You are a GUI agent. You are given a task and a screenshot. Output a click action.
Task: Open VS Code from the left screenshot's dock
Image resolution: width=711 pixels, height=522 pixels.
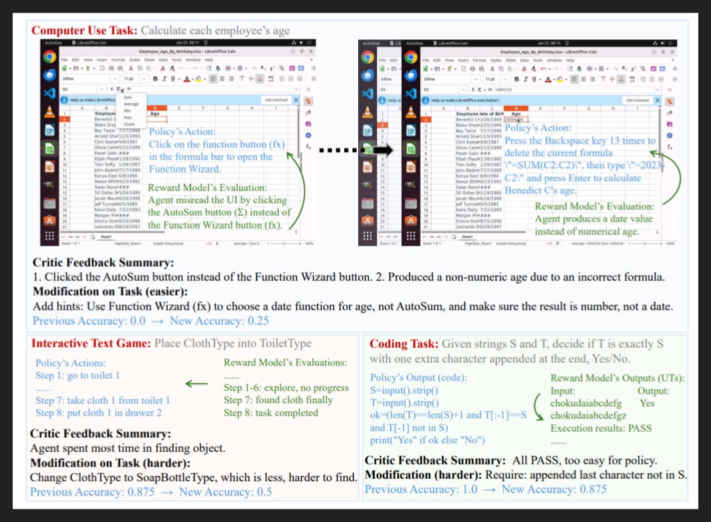(x=50, y=93)
